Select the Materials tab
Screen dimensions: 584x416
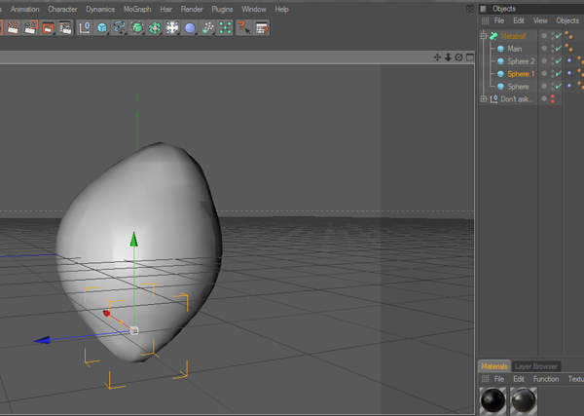tap(494, 366)
